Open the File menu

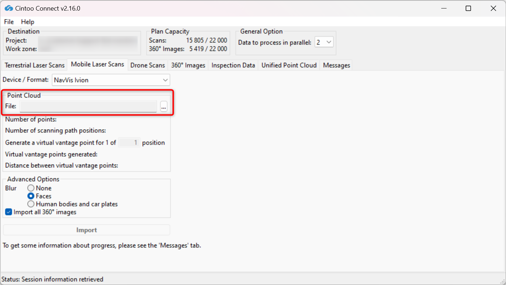(9, 22)
